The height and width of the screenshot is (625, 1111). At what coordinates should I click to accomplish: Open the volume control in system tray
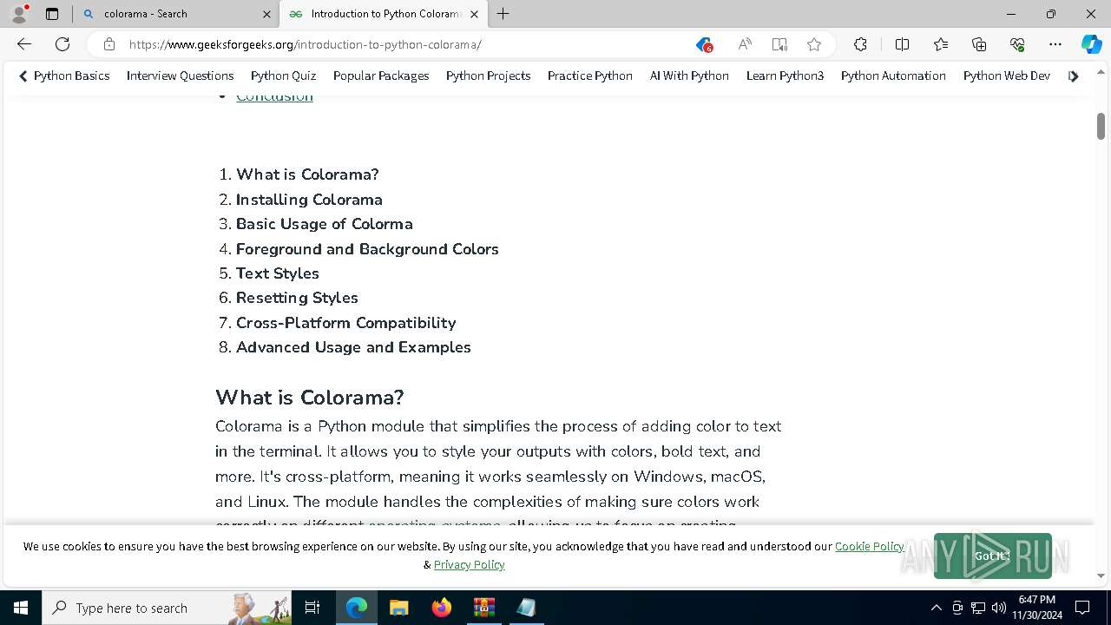coord(998,608)
